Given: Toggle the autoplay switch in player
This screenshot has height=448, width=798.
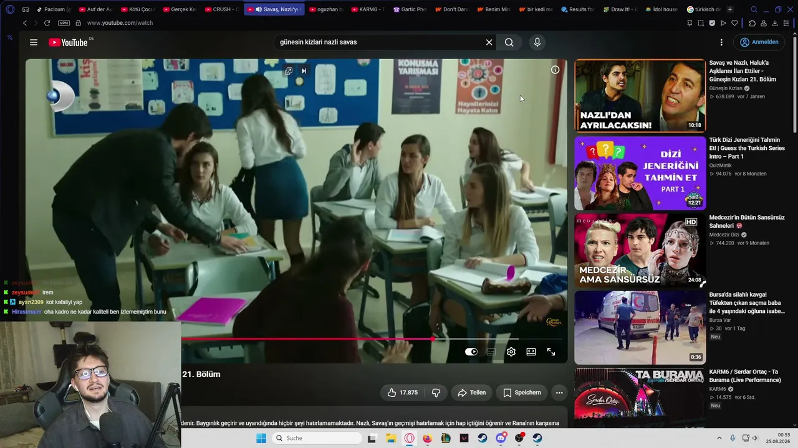Looking at the screenshot, I should click(471, 352).
